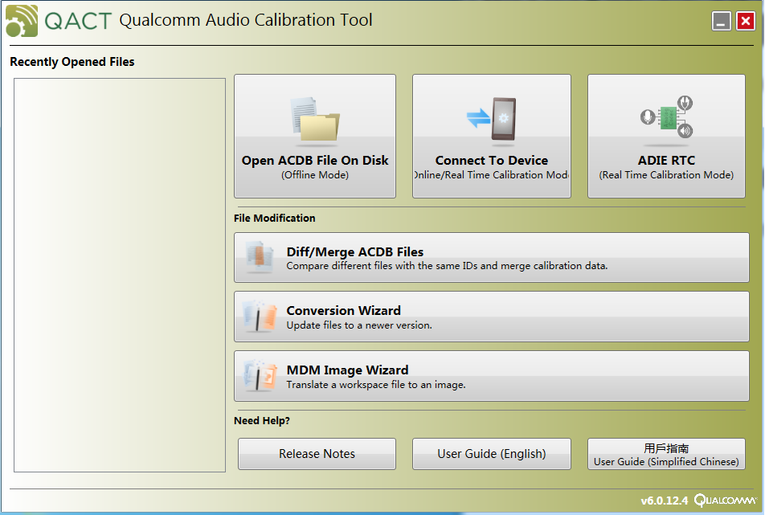Viewport: 765px width, 515px height.
Task: Click the 'Recently Opened Files' heading
Action: pyautogui.click(x=72, y=62)
